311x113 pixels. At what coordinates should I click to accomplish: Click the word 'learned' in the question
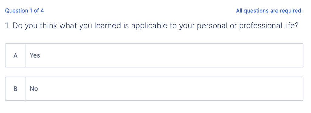point(108,26)
